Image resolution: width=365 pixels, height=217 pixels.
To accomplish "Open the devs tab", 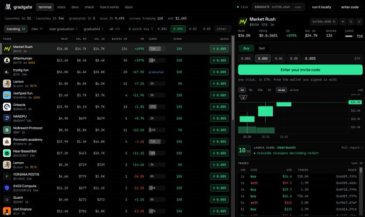I will click(75, 7).
